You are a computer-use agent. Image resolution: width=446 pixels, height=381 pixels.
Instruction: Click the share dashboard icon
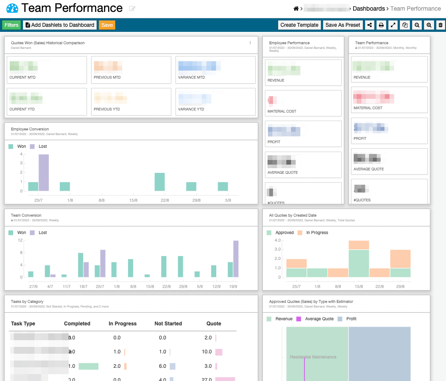tap(370, 25)
